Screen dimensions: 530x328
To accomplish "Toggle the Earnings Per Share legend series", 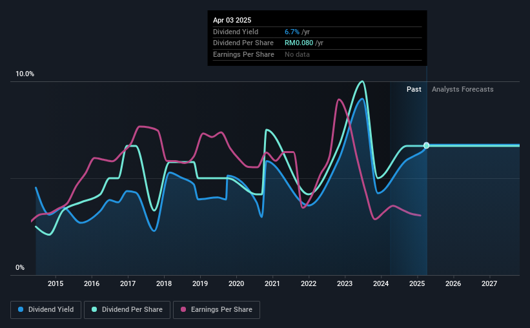I will [x=216, y=310].
